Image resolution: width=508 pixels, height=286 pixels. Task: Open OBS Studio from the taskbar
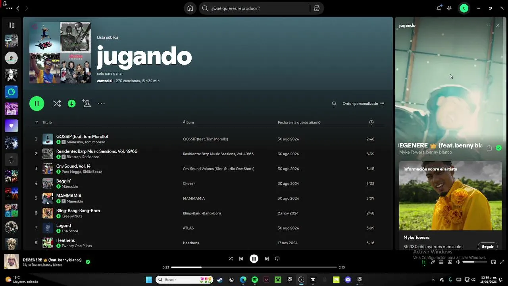(x=301, y=280)
